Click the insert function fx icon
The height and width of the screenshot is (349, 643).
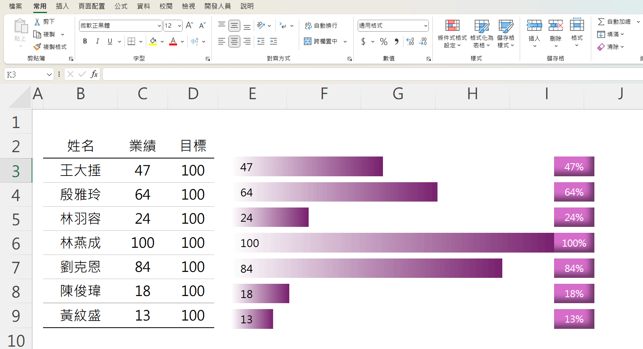tap(94, 74)
